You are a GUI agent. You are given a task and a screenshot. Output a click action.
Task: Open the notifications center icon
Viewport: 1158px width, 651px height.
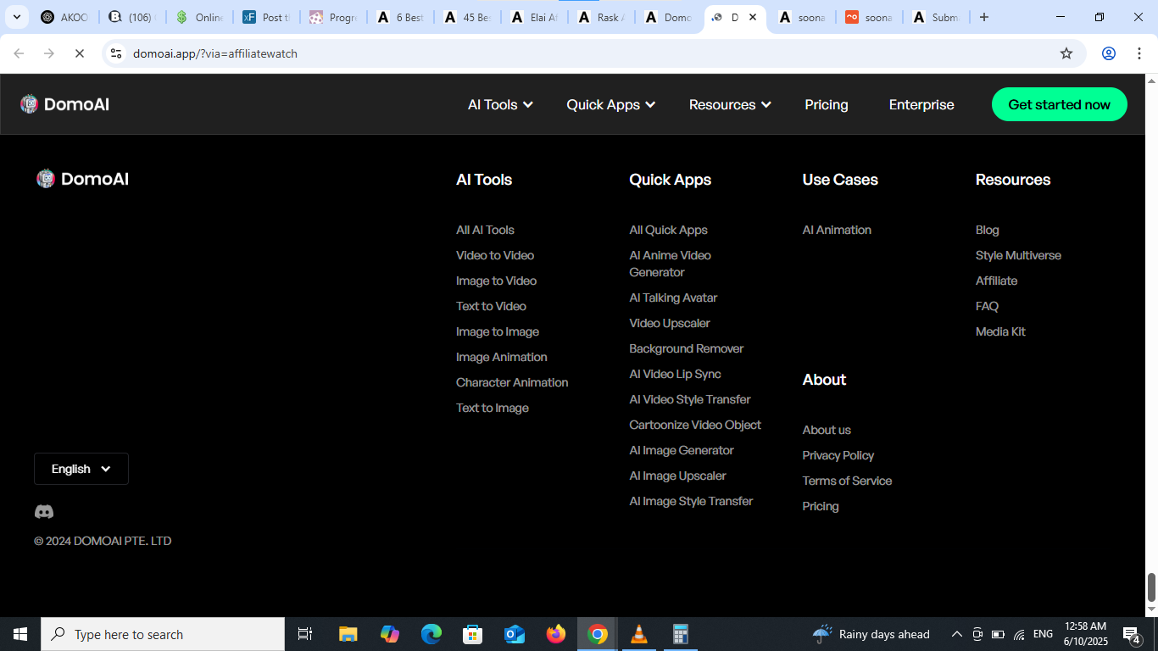tap(1132, 634)
